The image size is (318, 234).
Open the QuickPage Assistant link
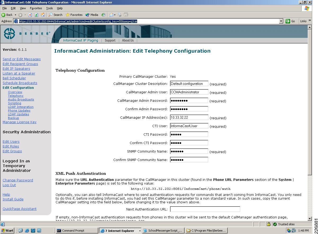pos(20,209)
